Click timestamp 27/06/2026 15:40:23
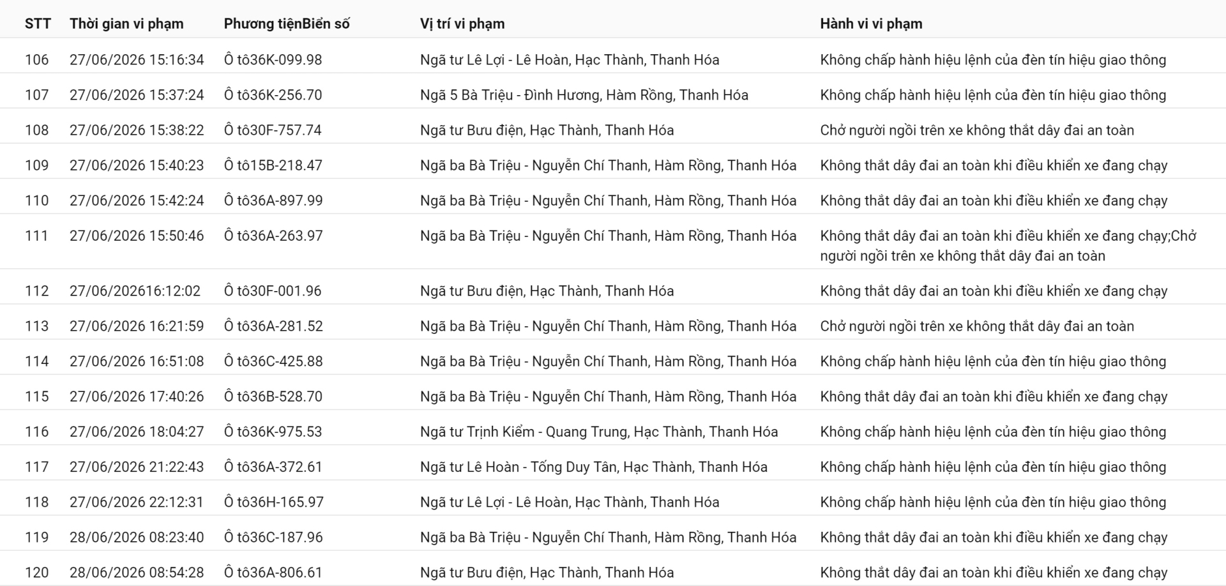 pyautogui.click(x=137, y=165)
